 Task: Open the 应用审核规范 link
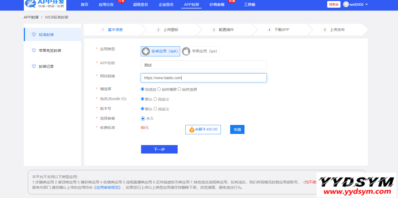point(109,187)
